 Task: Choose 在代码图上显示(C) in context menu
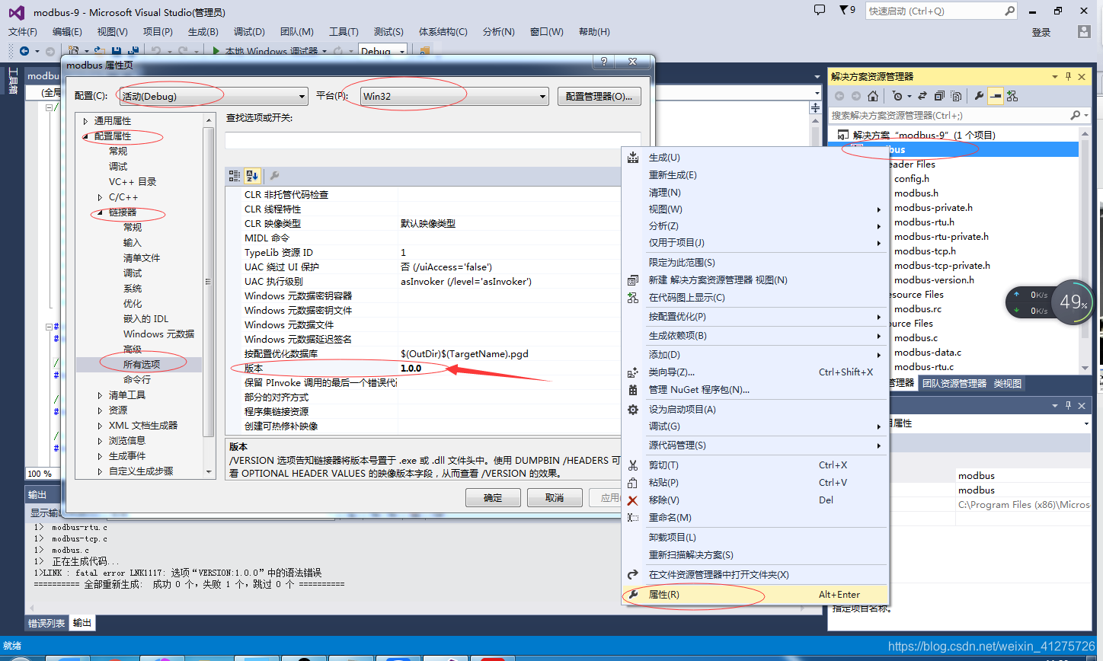click(755, 298)
